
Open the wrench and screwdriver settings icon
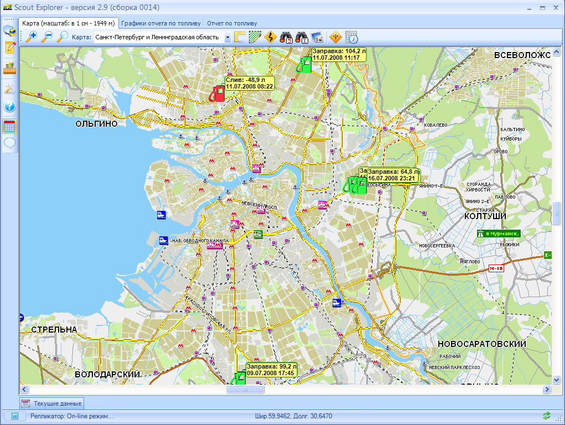[x=10, y=89]
